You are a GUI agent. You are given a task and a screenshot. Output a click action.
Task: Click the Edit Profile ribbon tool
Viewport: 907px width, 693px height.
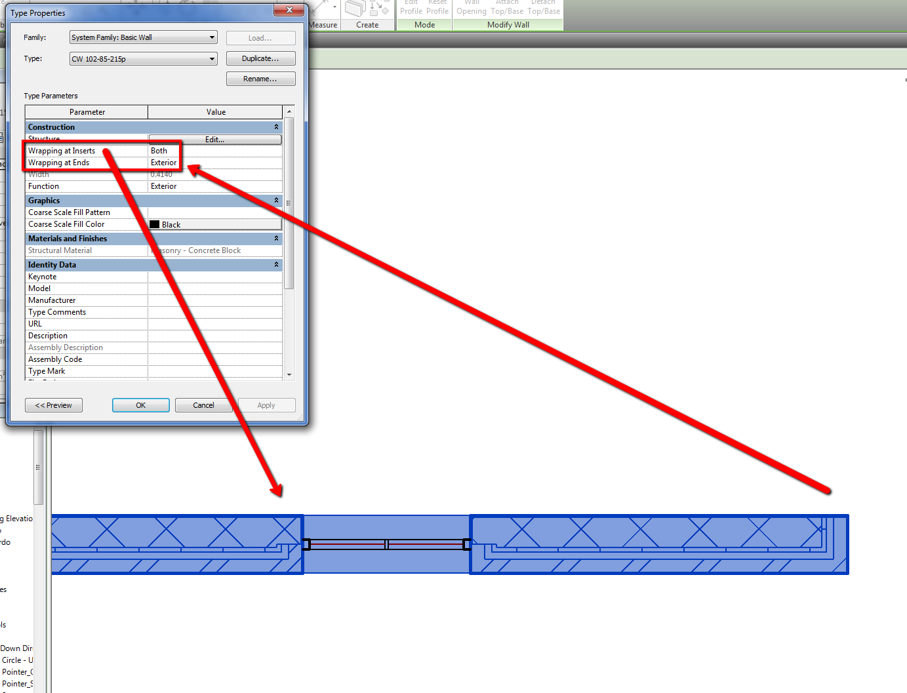(x=411, y=7)
